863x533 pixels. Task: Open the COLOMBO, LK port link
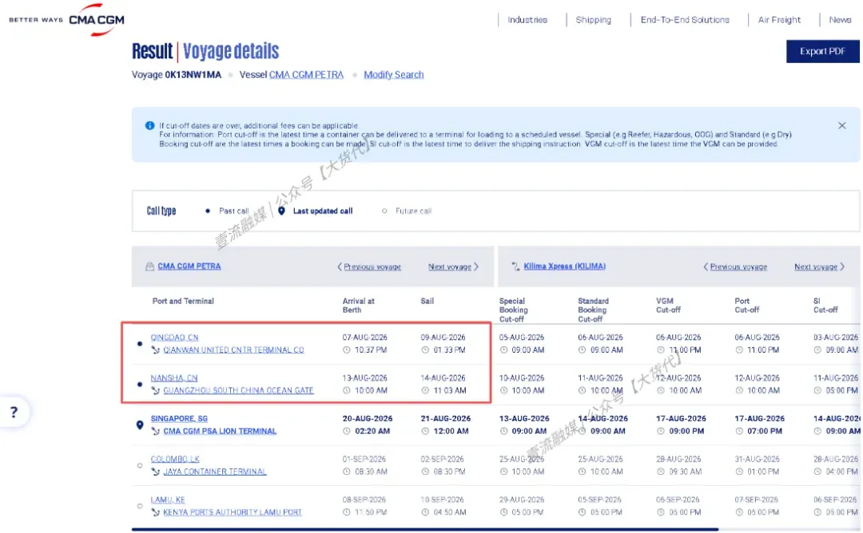[x=175, y=459]
